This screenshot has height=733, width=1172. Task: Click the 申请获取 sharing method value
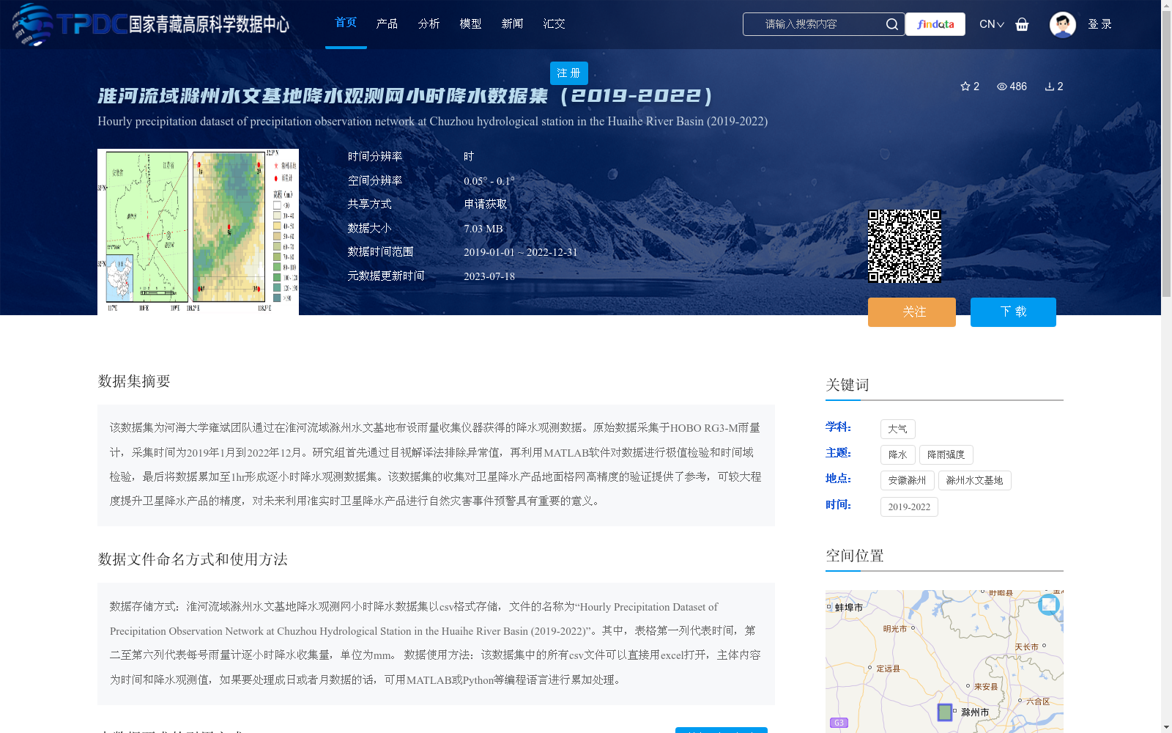pyautogui.click(x=486, y=205)
